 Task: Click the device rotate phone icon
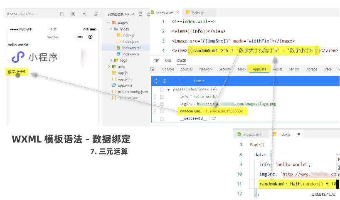62,14
